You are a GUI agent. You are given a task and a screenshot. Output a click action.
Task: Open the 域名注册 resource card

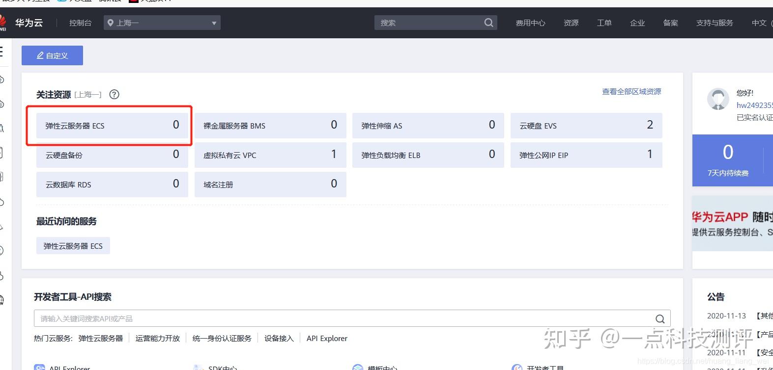click(x=270, y=185)
